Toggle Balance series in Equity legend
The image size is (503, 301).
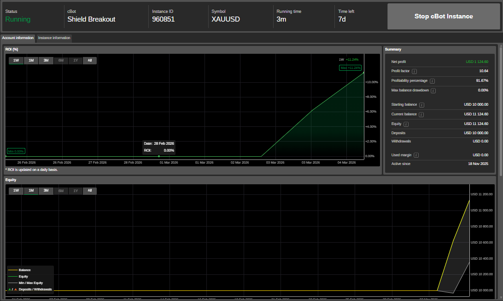click(x=24, y=270)
